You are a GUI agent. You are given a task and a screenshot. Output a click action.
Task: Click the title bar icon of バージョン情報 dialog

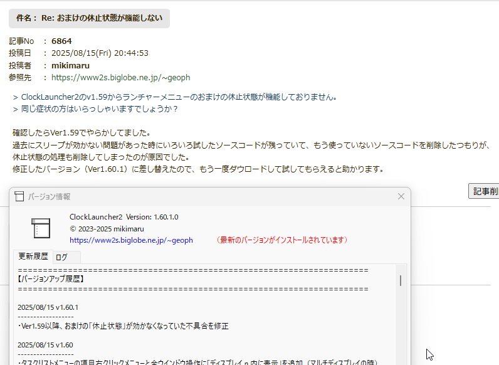click(19, 196)
